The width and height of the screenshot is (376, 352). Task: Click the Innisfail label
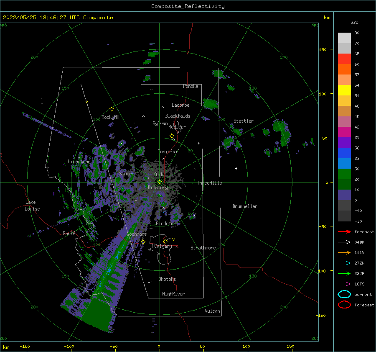pos(169,152)
